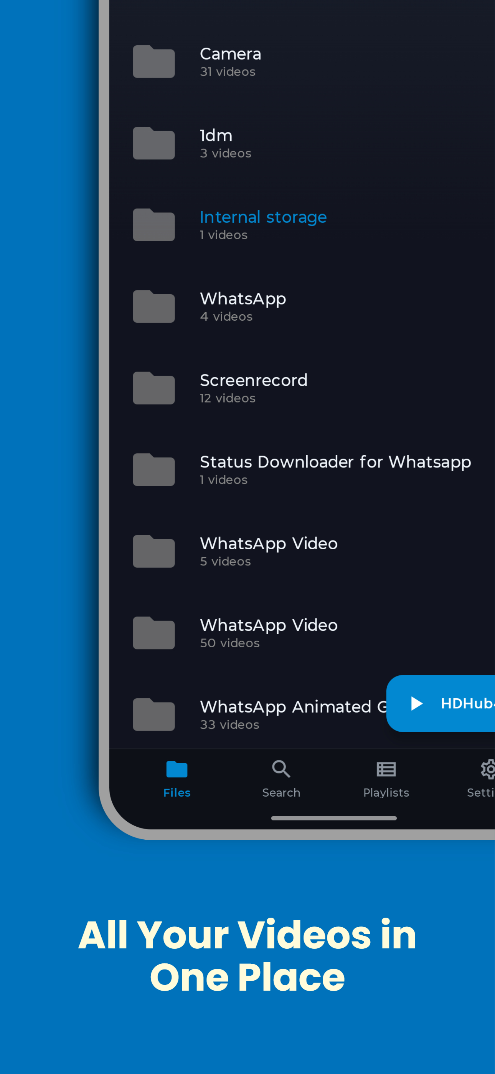This screenshot has height=1074, width=495.
Task: Click the folder icon beside Camera
Action: tap(154, 61)
